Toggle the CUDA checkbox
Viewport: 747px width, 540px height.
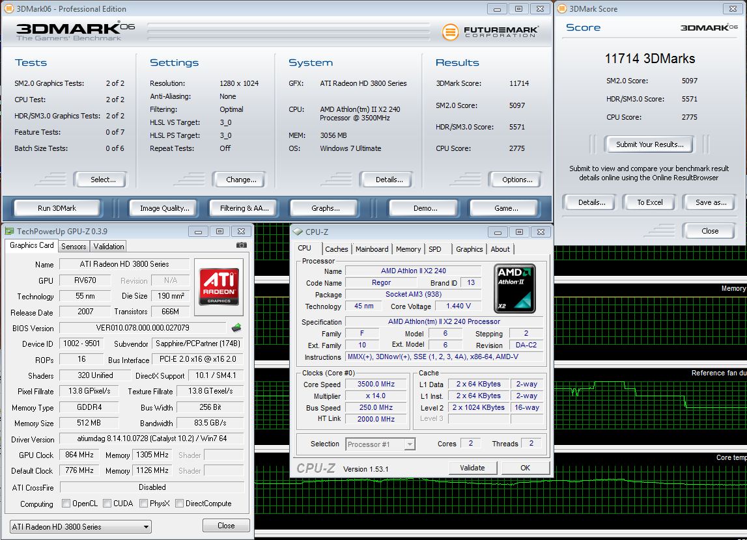(107, 504)
